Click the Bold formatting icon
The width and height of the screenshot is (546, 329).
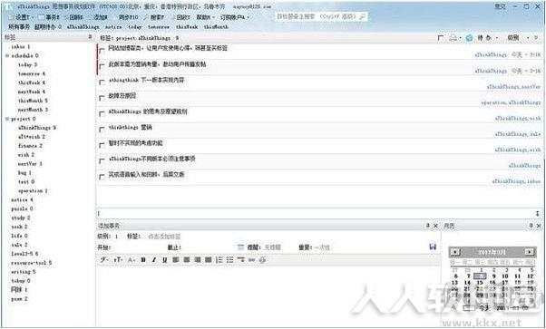pyautogui.click(x=143, y=260)
